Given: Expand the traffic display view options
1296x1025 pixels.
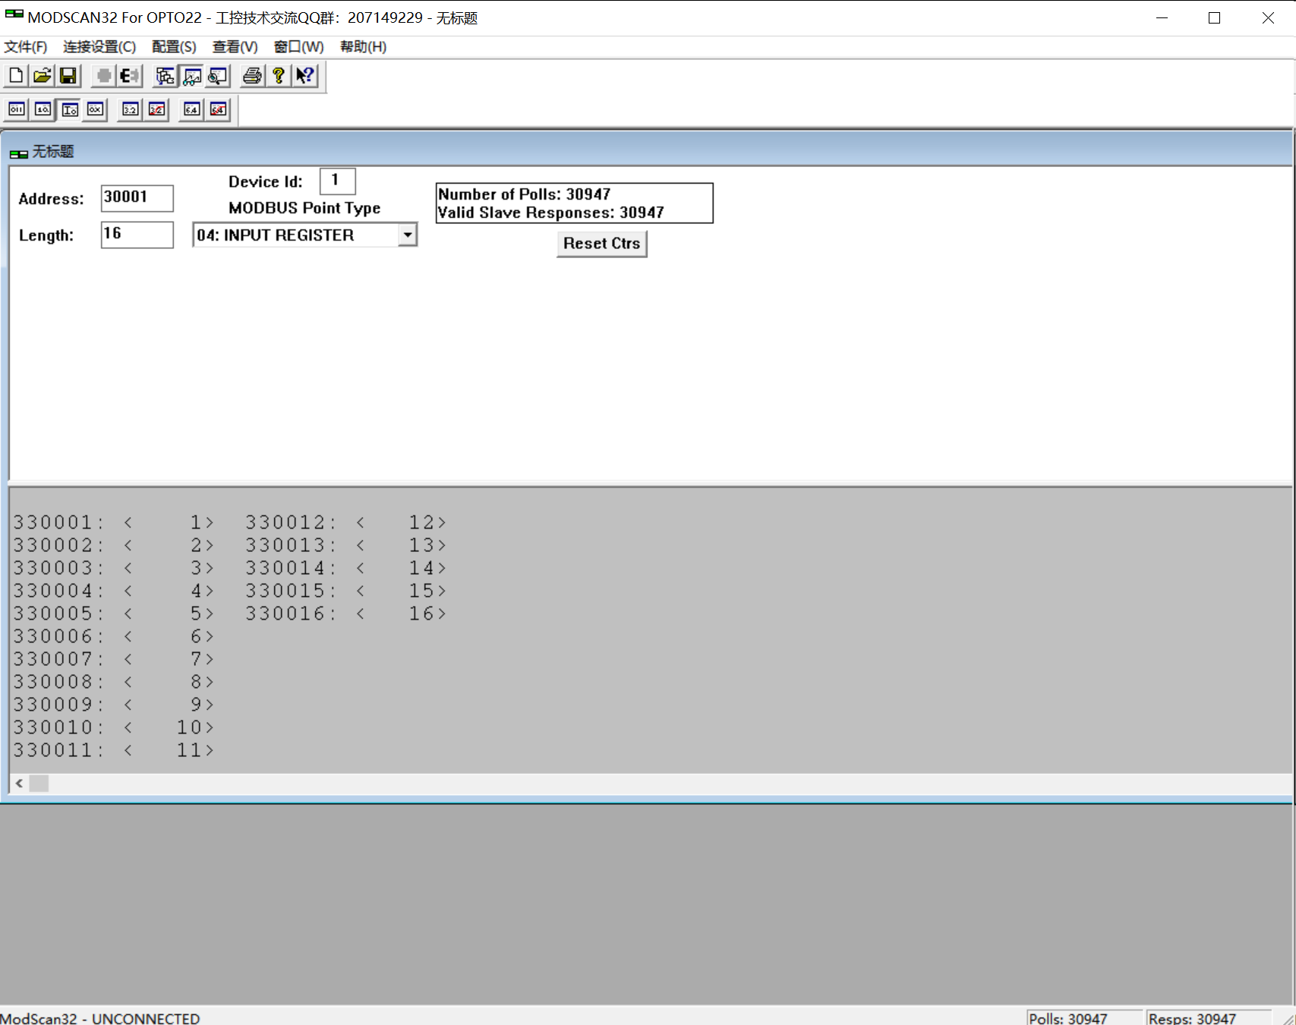Looking at the screenshot, I should pyautogui.click(x=217, y=76).
